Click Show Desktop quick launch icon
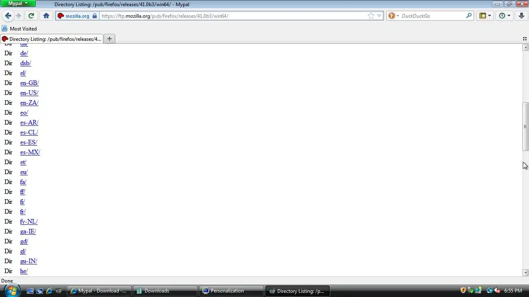 tap(30, 291)
